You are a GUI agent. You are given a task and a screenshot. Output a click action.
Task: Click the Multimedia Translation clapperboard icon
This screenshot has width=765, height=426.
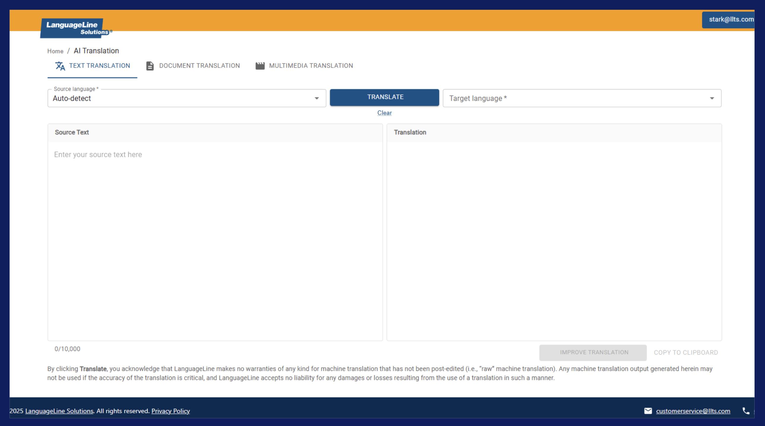click(261, 66)
